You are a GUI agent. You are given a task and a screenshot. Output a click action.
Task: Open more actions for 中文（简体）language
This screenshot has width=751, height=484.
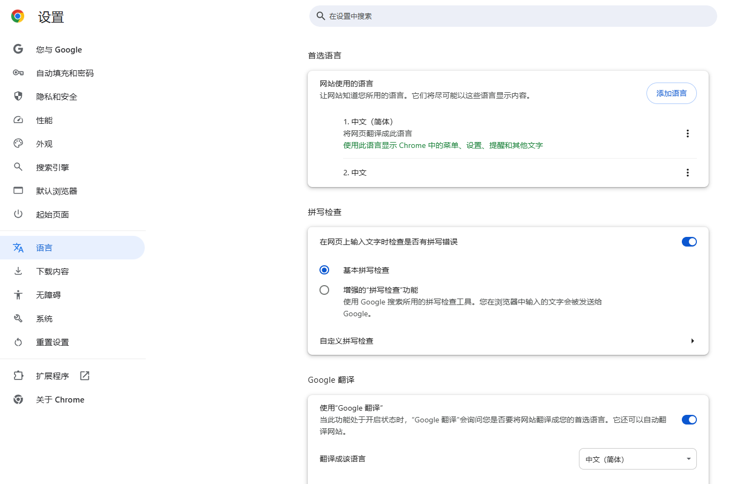[688, 133]
